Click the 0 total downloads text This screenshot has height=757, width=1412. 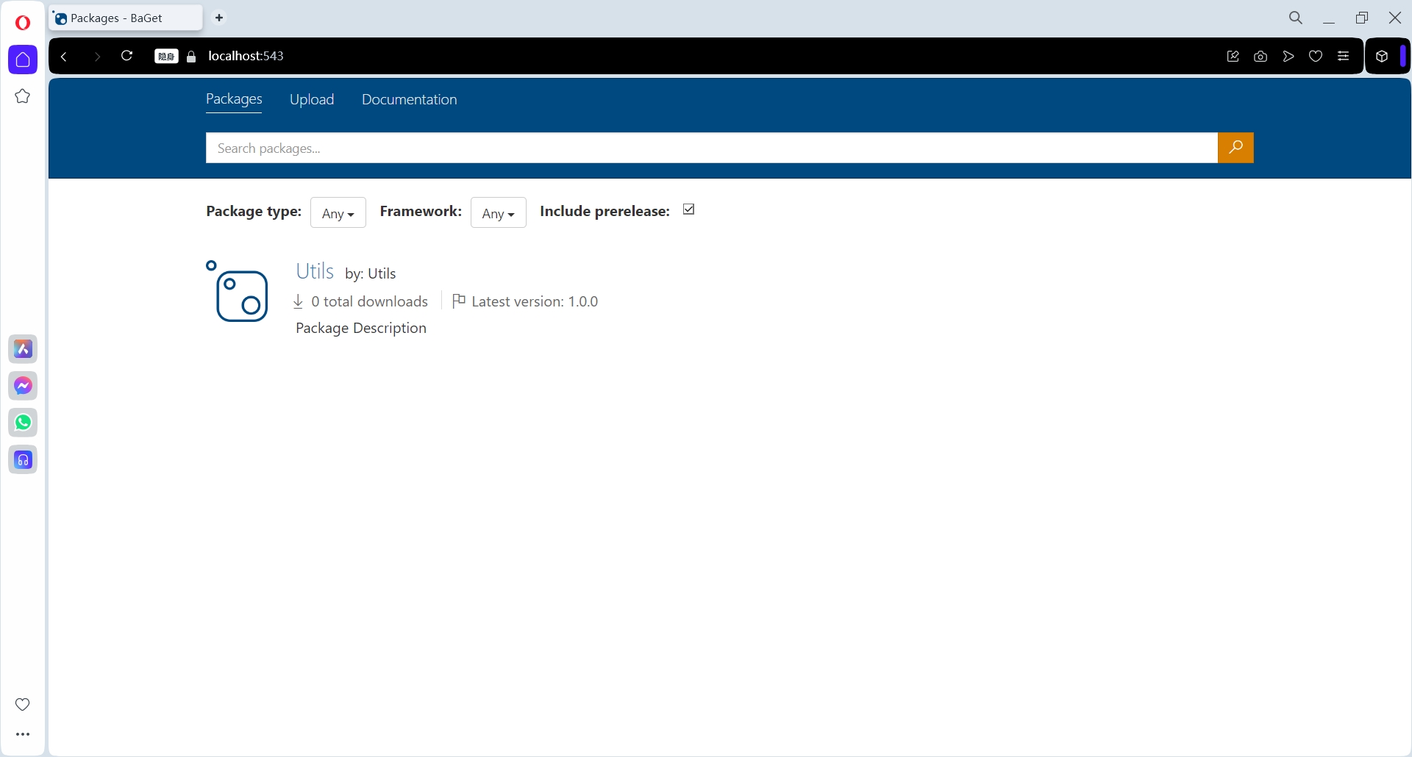(369, 301)
